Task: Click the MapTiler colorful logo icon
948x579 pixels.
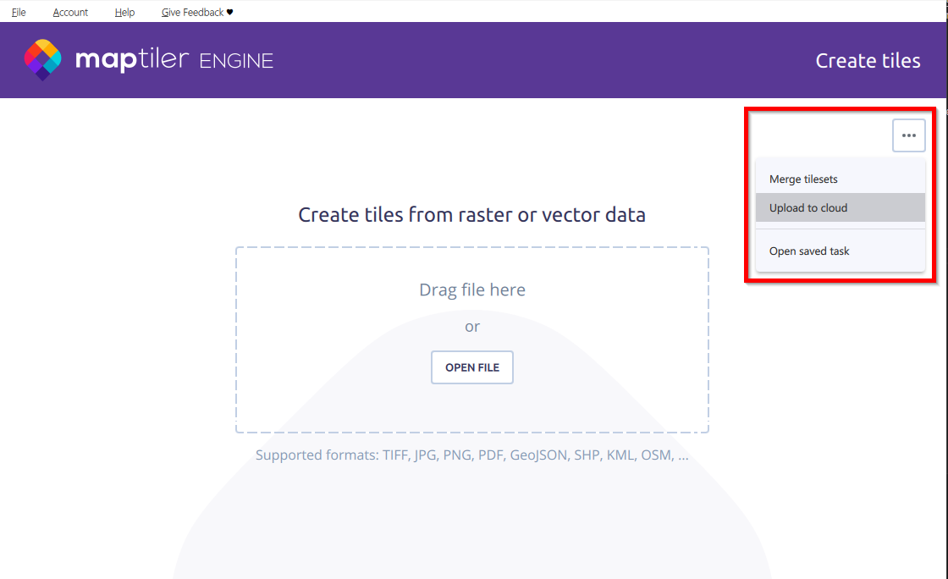Action: click(x=42, y=59)
